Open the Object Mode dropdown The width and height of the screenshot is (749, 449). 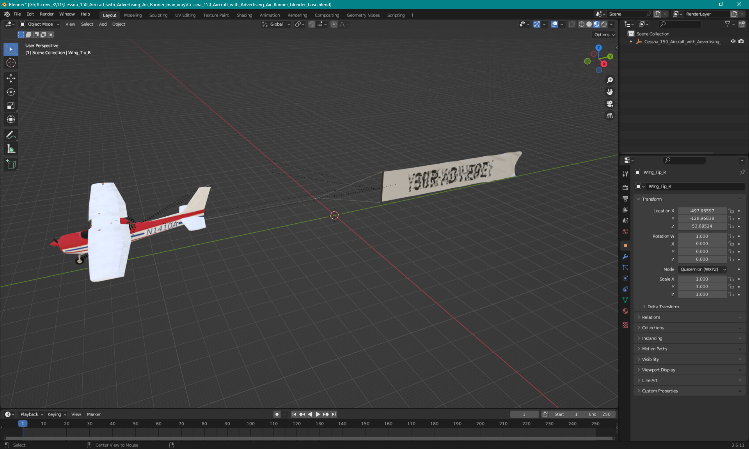[x=40, y=24]
